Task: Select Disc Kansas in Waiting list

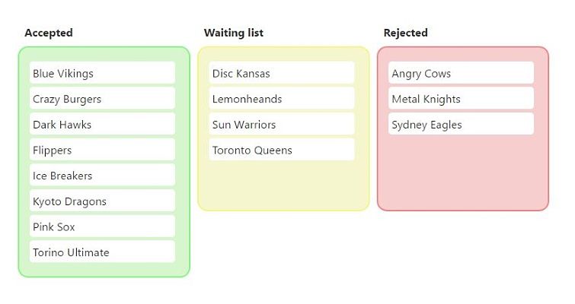Action: click(282, 73)
